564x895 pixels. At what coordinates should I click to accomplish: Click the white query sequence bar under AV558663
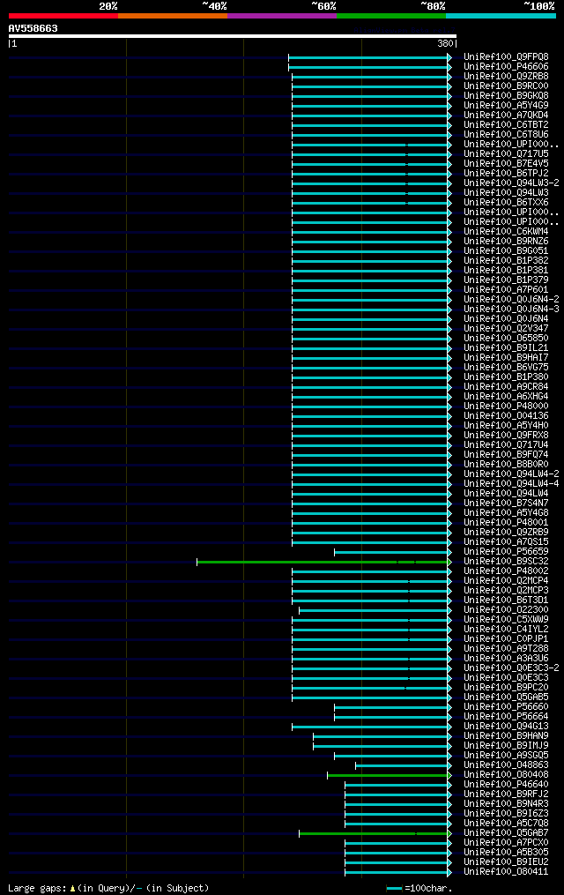click(232, 36)
